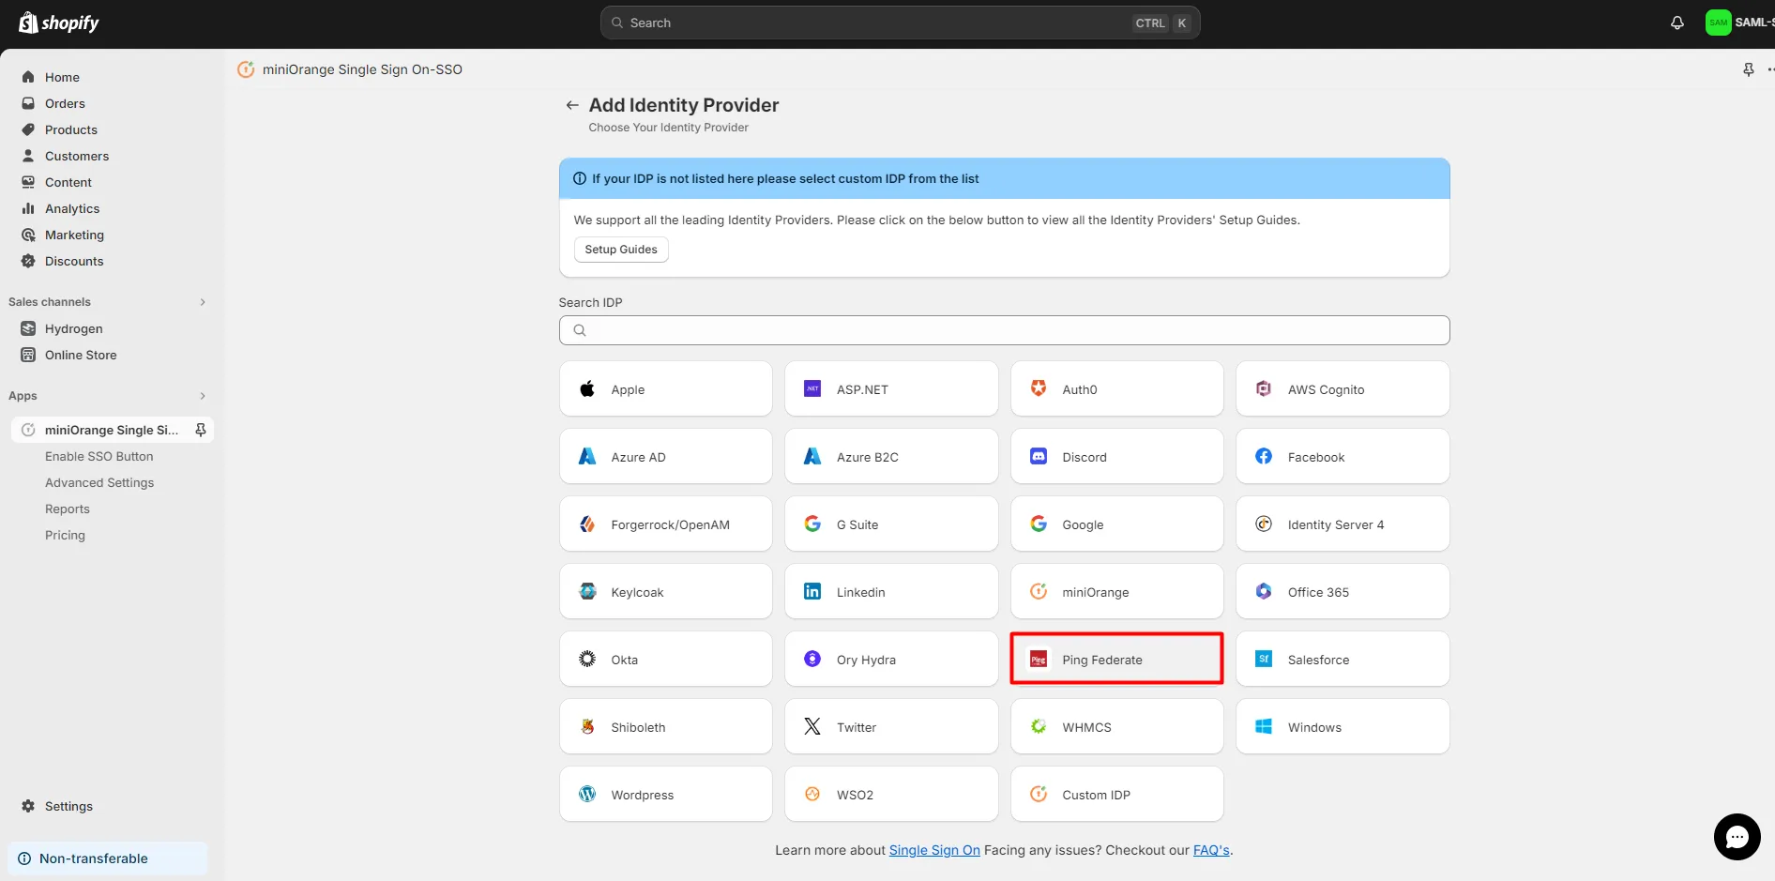Open Analytics in the sidebar
This screenshot has width=1775, height=881.
tap(113, 208)
